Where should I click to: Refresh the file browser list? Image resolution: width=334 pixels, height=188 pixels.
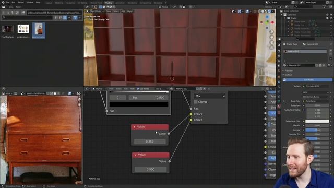[x=17, y=13]
